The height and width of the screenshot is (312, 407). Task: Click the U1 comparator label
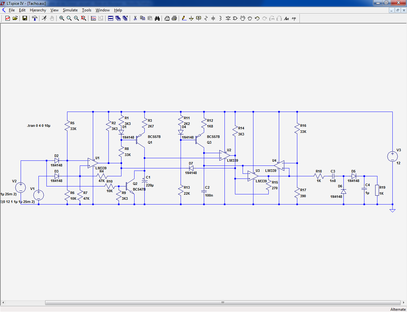[97, 158]
